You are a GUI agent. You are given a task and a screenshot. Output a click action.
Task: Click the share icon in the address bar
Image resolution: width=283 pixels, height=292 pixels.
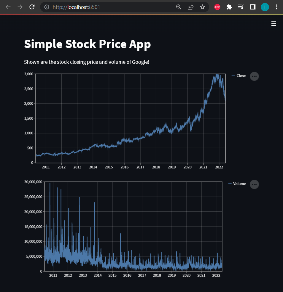pyautogui.click(x=190, y=7)
